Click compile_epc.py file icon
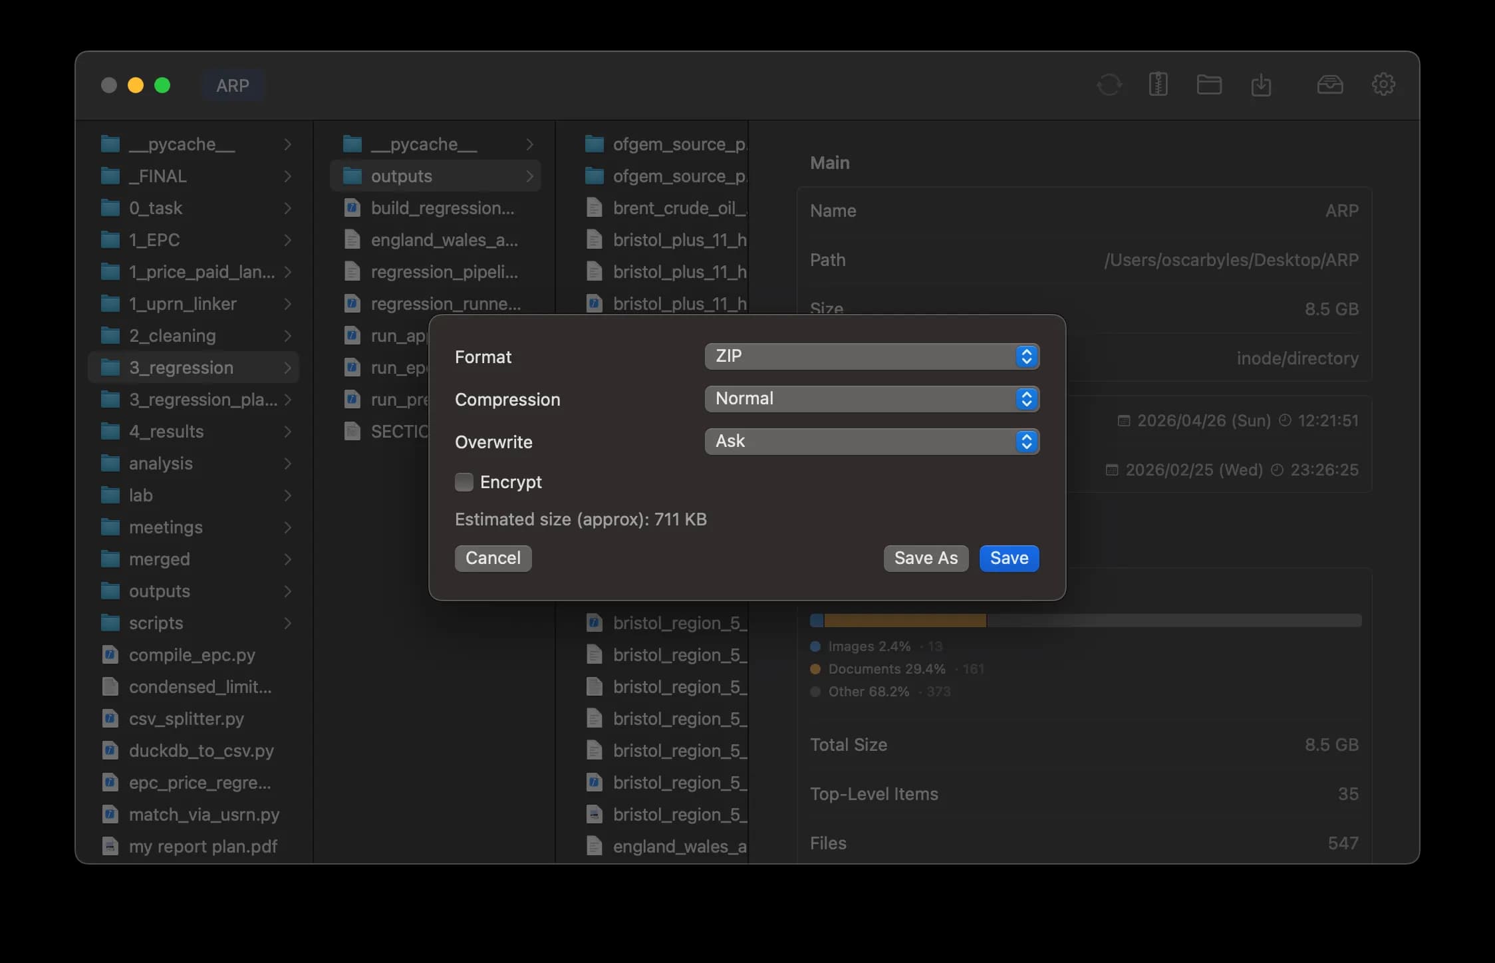1495x963 pixels. (110, 655)
